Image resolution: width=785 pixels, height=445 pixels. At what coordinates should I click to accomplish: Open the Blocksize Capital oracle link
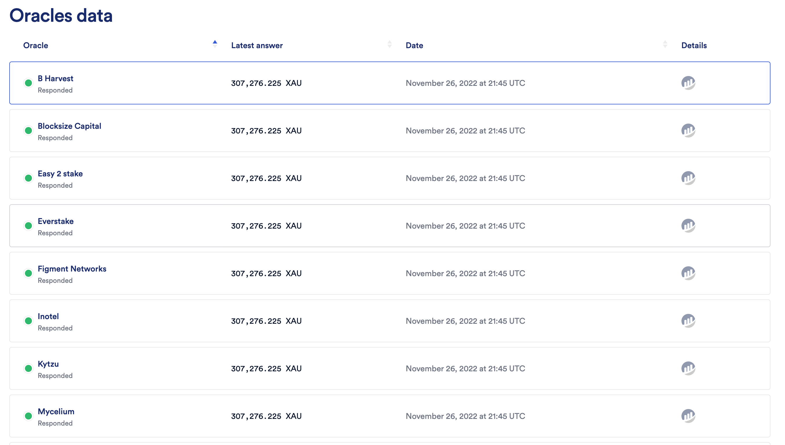point(69,126)
